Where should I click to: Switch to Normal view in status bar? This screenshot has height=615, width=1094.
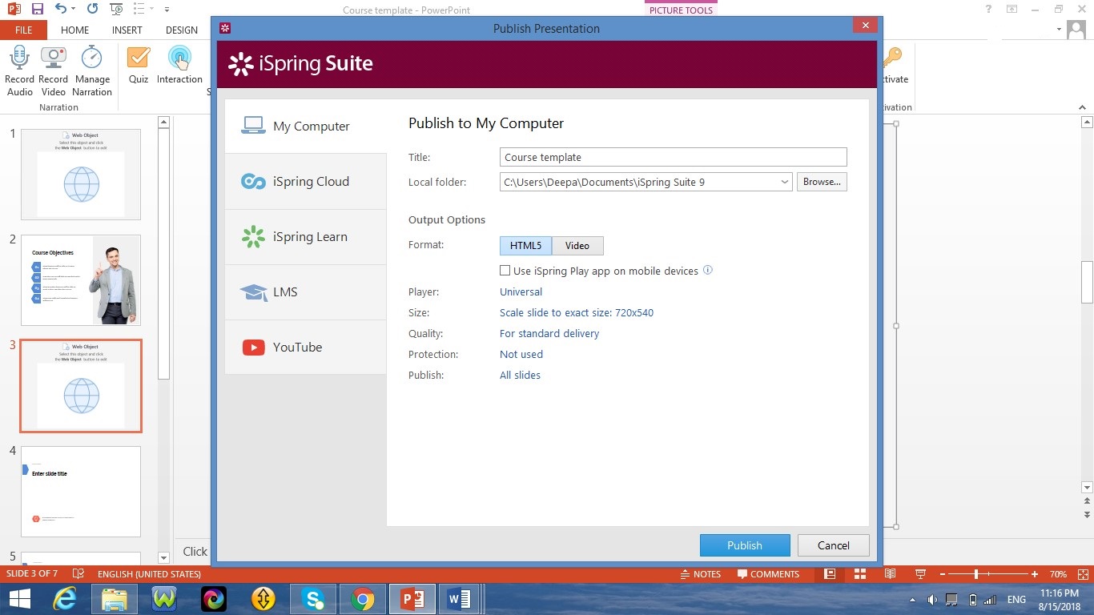[830, 574]
